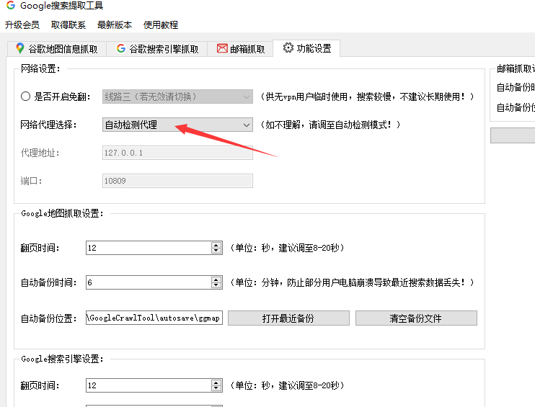Click the Google logo icon in the title bar
The image size is (535, 407).
(x=11, y=5)
